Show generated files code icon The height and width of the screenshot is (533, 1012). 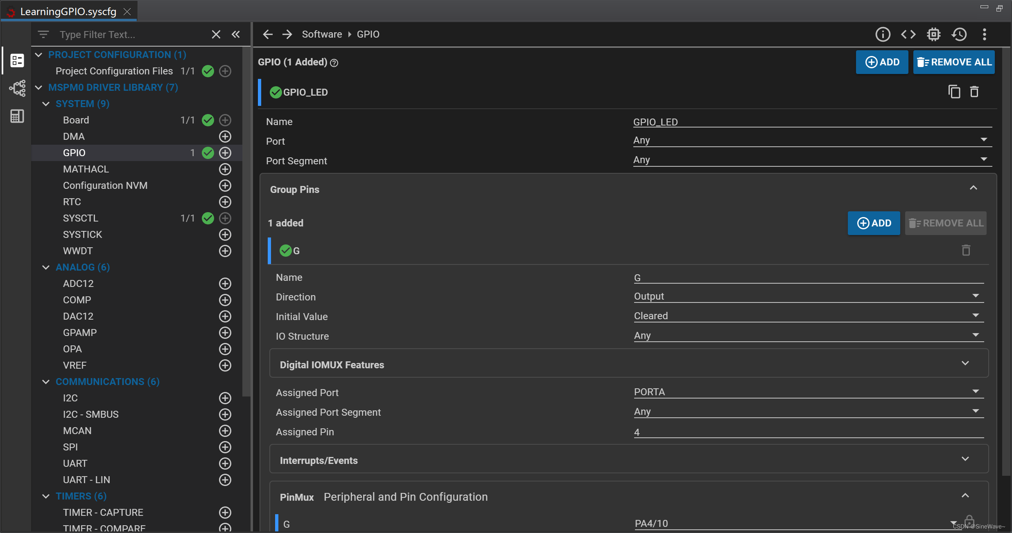(x=908, y=34)
